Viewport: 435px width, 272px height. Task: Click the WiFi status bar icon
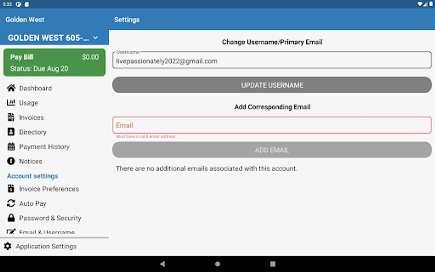(420, 4)
